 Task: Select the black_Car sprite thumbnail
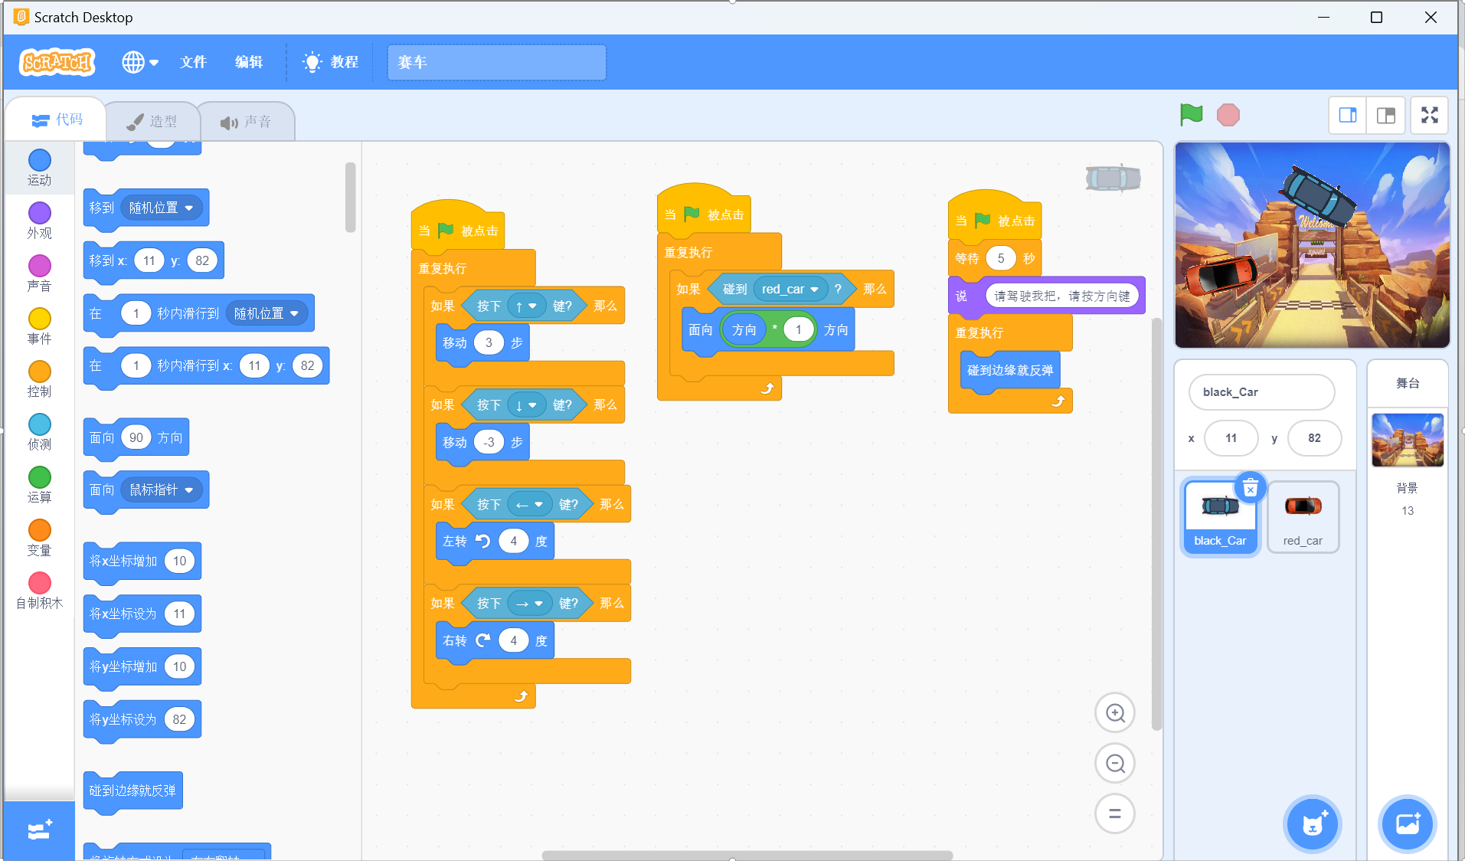point(1220,516)
